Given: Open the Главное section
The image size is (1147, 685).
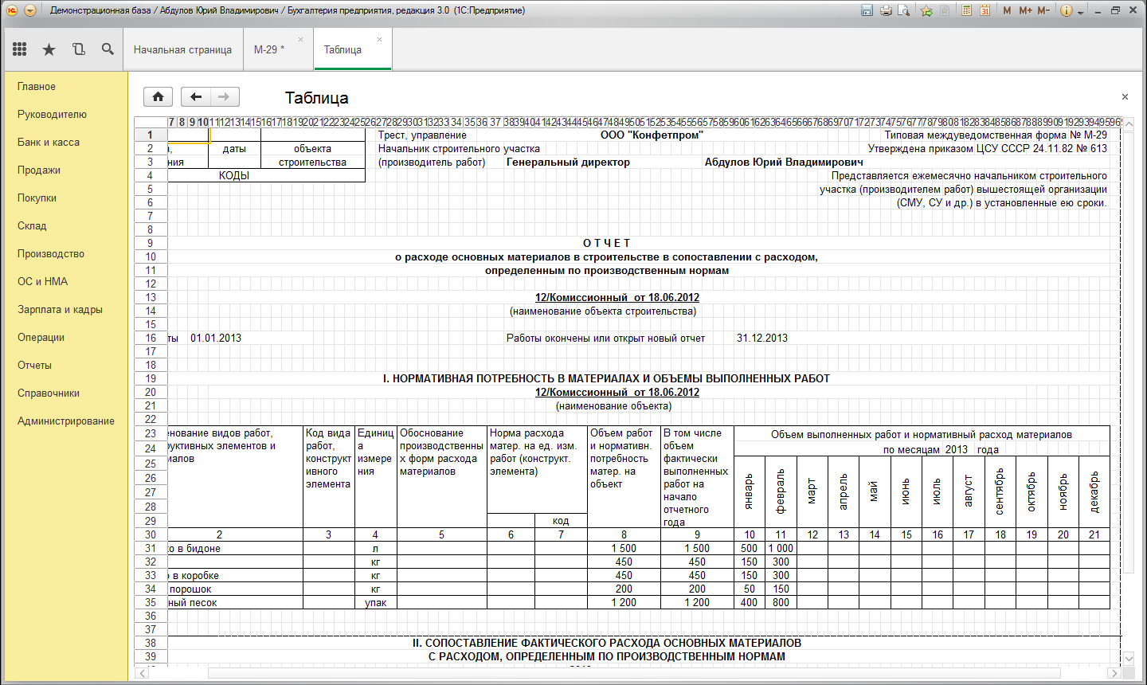Looking at the screenshot, I should pos(37,86).
